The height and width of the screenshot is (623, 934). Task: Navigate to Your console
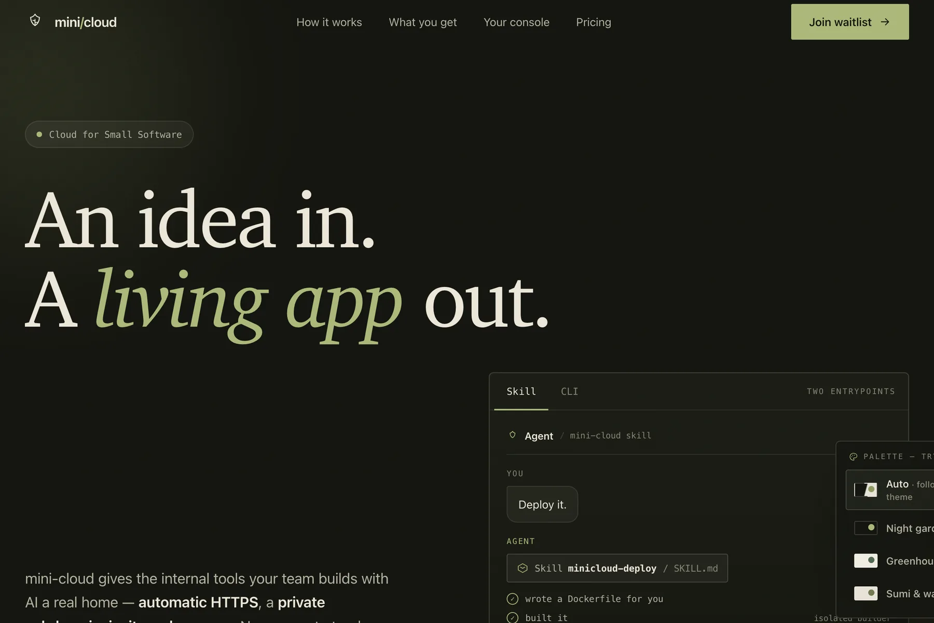[x=516, y=22]
